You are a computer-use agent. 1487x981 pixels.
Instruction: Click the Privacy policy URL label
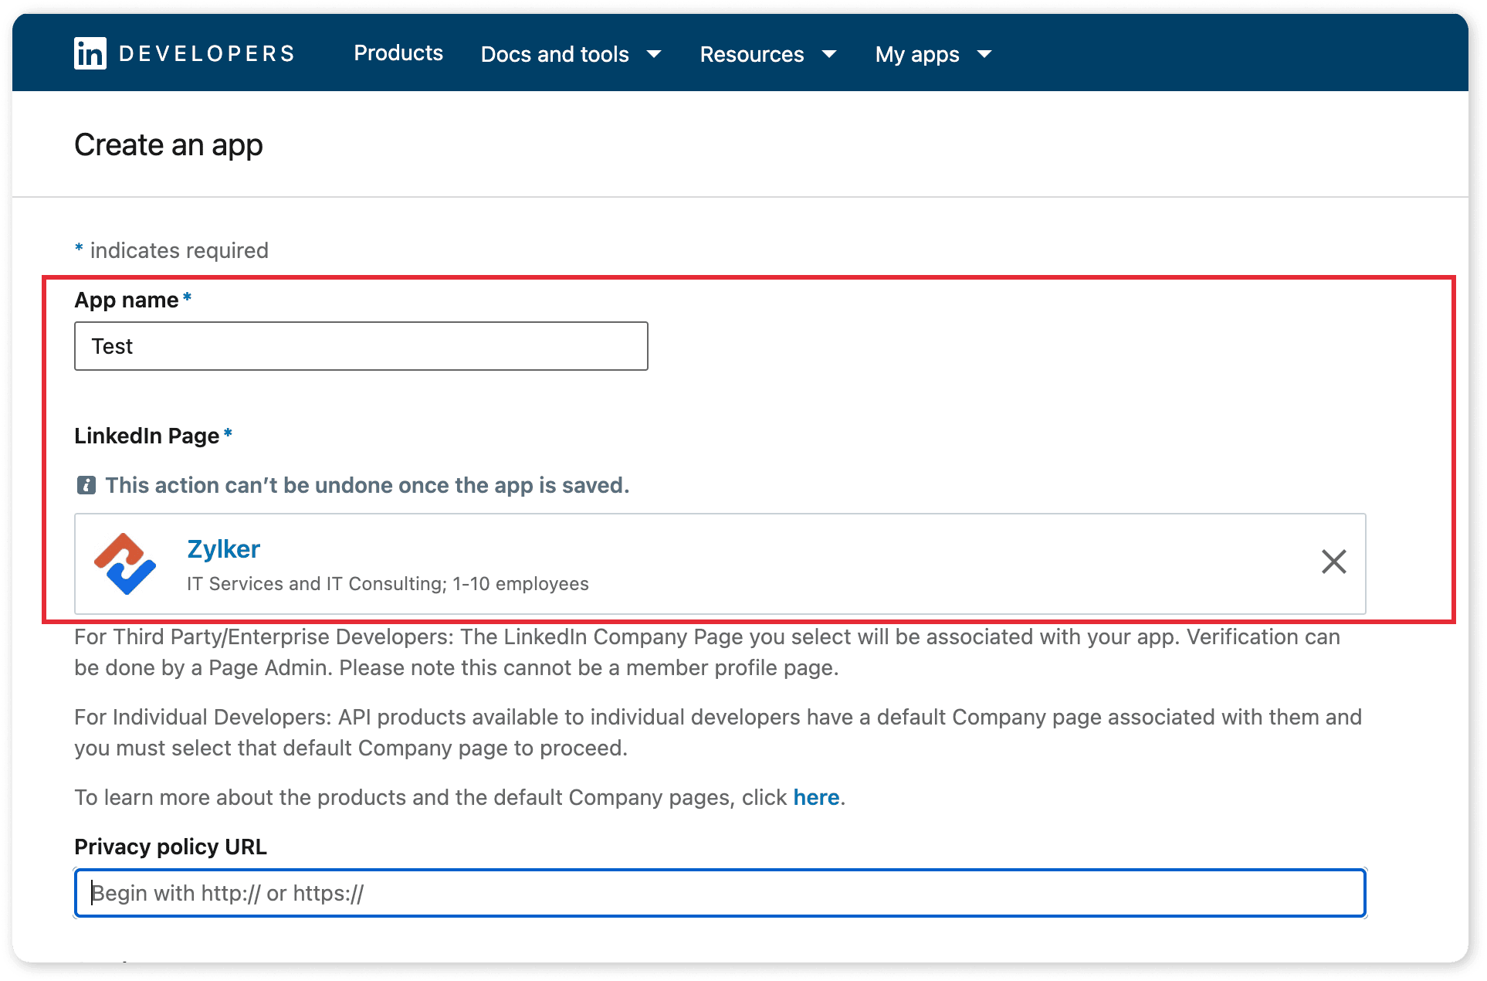[x=171, y=847]
